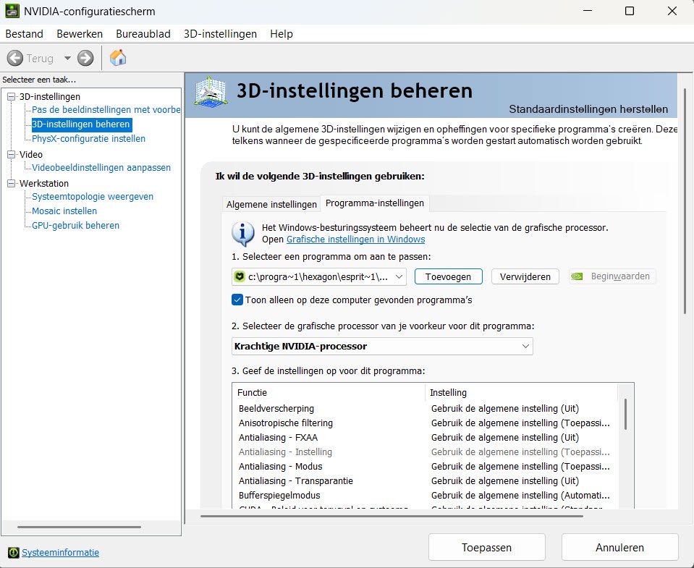The width and height of the screenshot is (694, 568).
Task: Collapse the Video tree node
Action: click(x=12, y=154)
